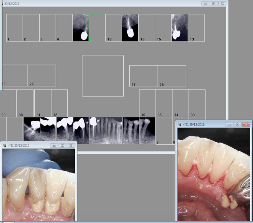Maximize the main 20/12/2016 chart window
The height and width of the screenshot is (223, 253).
(214, 3)
